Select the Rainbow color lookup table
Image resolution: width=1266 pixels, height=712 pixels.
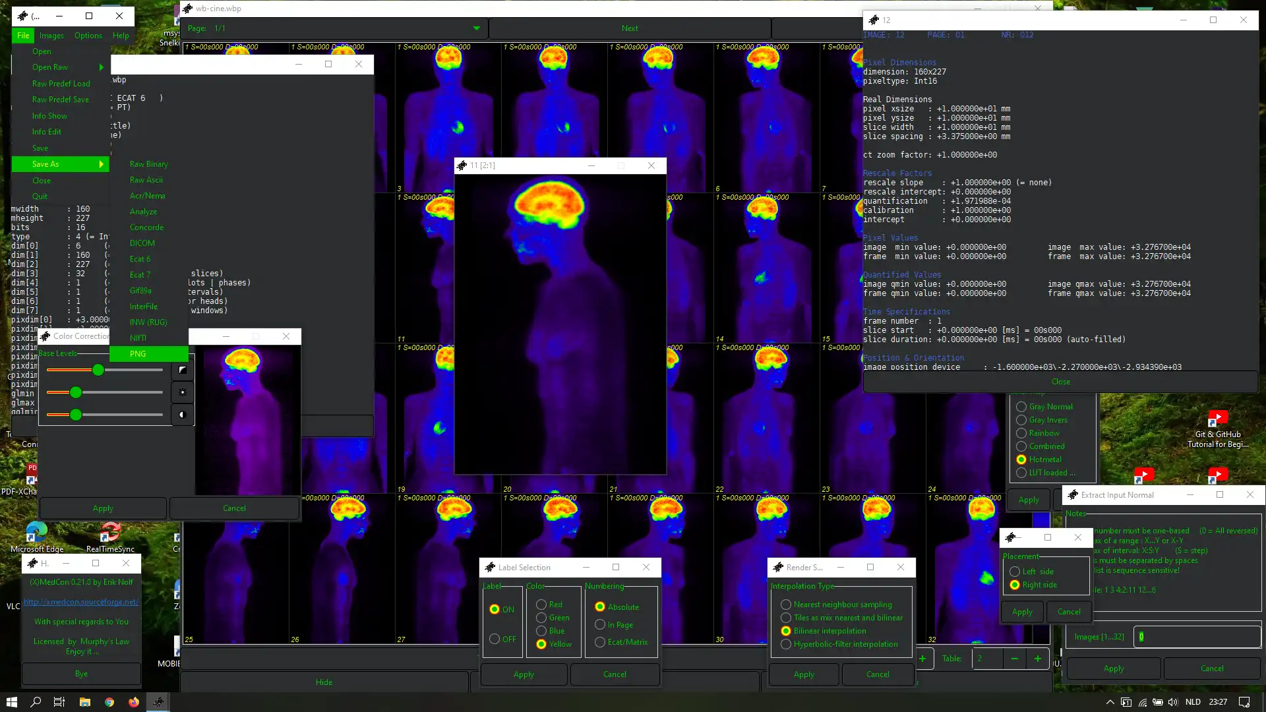coord(1021,433)
